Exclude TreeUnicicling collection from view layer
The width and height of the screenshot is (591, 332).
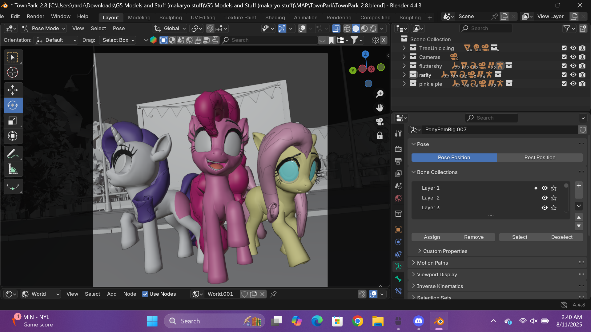(564, 48)
